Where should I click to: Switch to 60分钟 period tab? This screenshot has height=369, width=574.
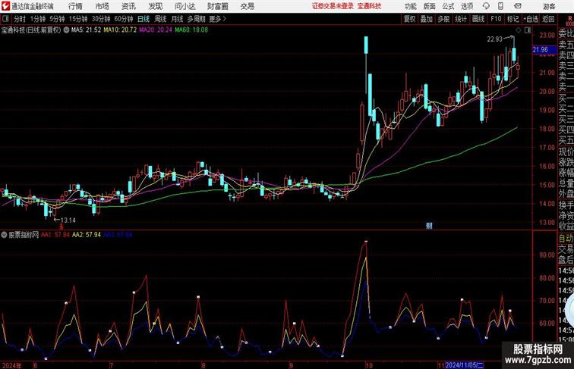coord(124,19)
